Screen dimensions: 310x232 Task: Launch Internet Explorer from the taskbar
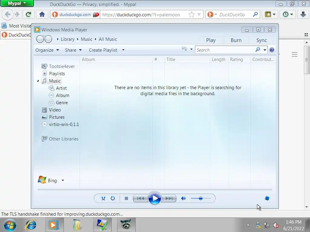click(x=31, y=225)
